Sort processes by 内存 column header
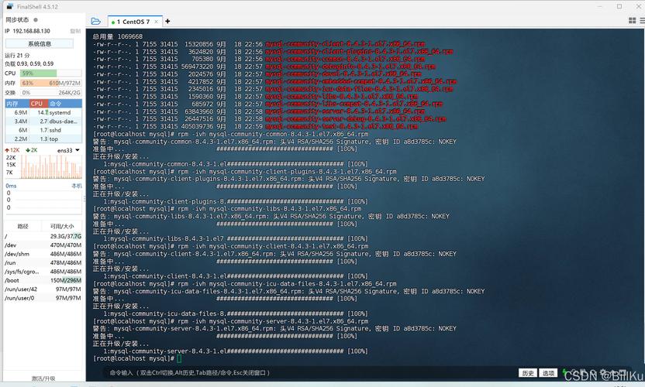 click(12, 103)
